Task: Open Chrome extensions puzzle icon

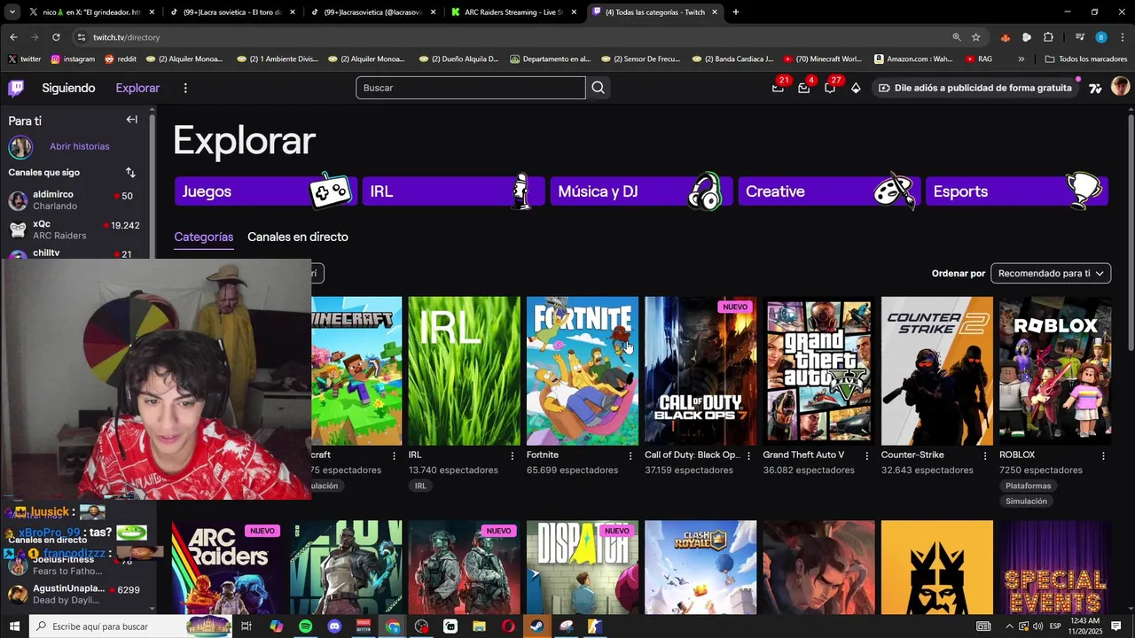Action: point(1048,37)
